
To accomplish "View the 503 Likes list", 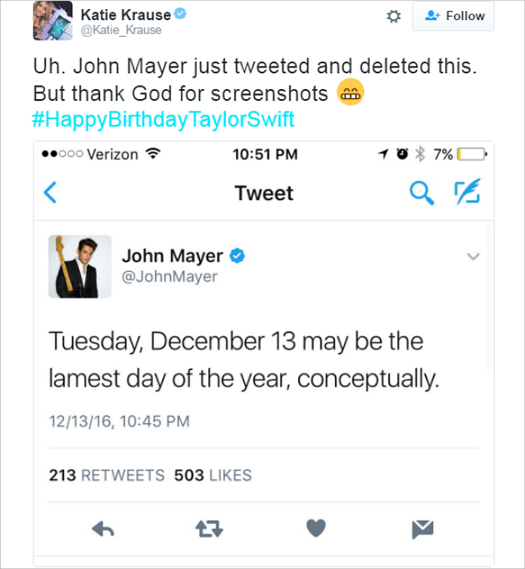I will coord(212,475).
